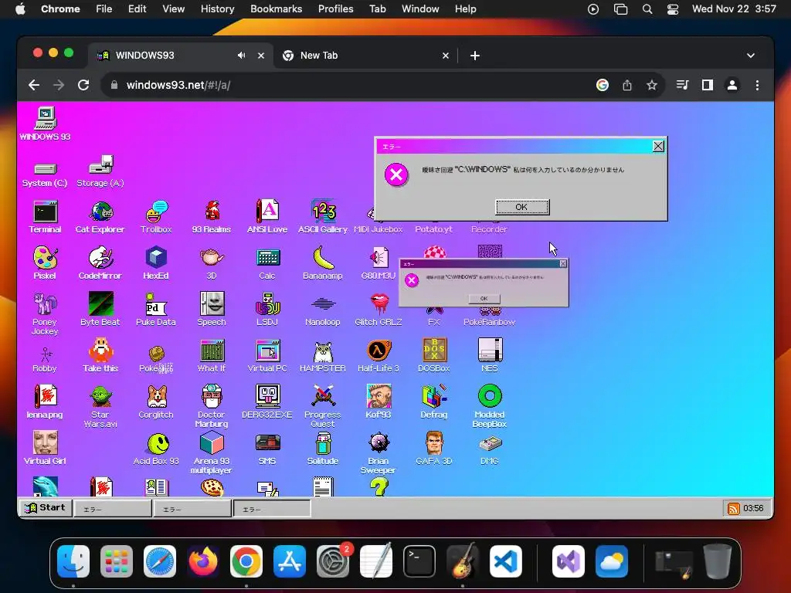Viewport: 791px width, 593px height.
Task: Open the Terminal desktop icon
Action: [x=45, y=217]
